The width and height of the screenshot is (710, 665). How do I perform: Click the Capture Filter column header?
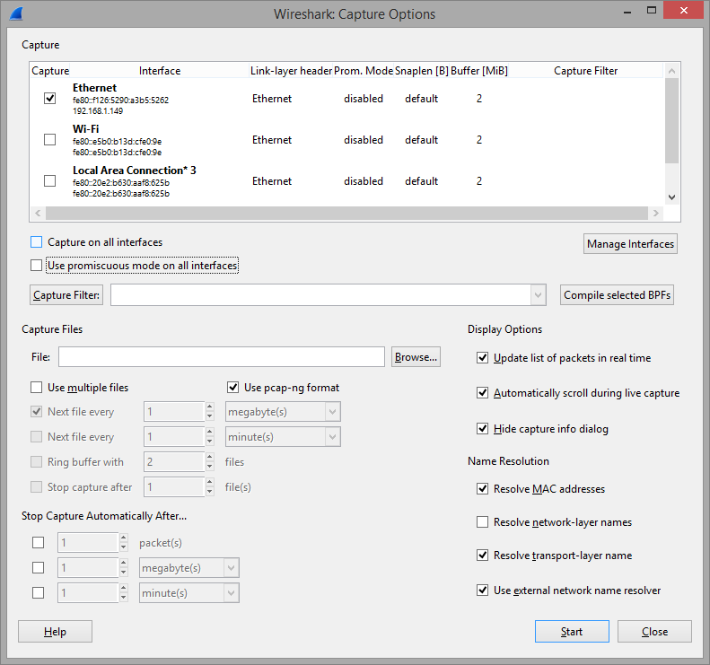point(585,71)
